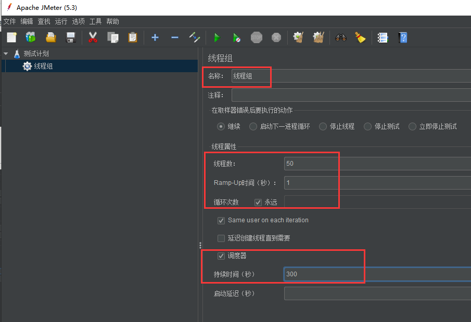Open the 选项 menu
Viewport: 471px width, 322px height.
tap(79, 22)
